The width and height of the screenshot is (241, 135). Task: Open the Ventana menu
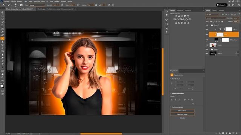point(63,1)
